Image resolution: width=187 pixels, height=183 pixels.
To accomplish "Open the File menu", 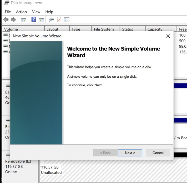I will [8, 12].
